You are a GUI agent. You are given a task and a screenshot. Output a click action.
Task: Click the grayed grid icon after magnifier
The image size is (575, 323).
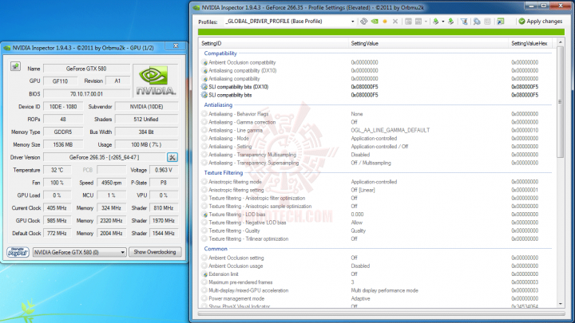tap(487, 22)
